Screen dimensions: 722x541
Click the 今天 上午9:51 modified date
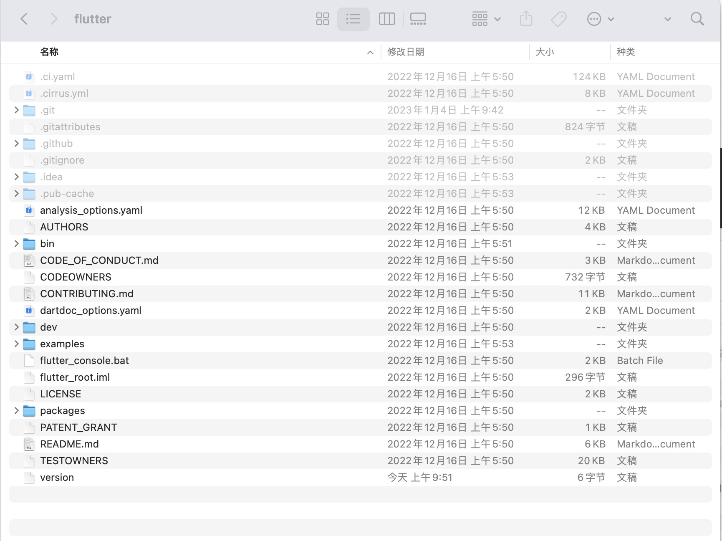pos(420,478)
